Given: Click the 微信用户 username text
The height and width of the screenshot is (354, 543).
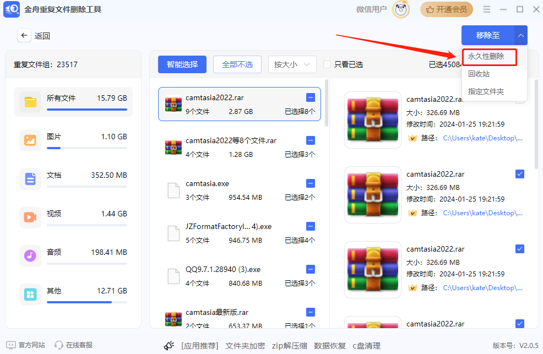Looking at the screenshot, I should tap(372, 9).
